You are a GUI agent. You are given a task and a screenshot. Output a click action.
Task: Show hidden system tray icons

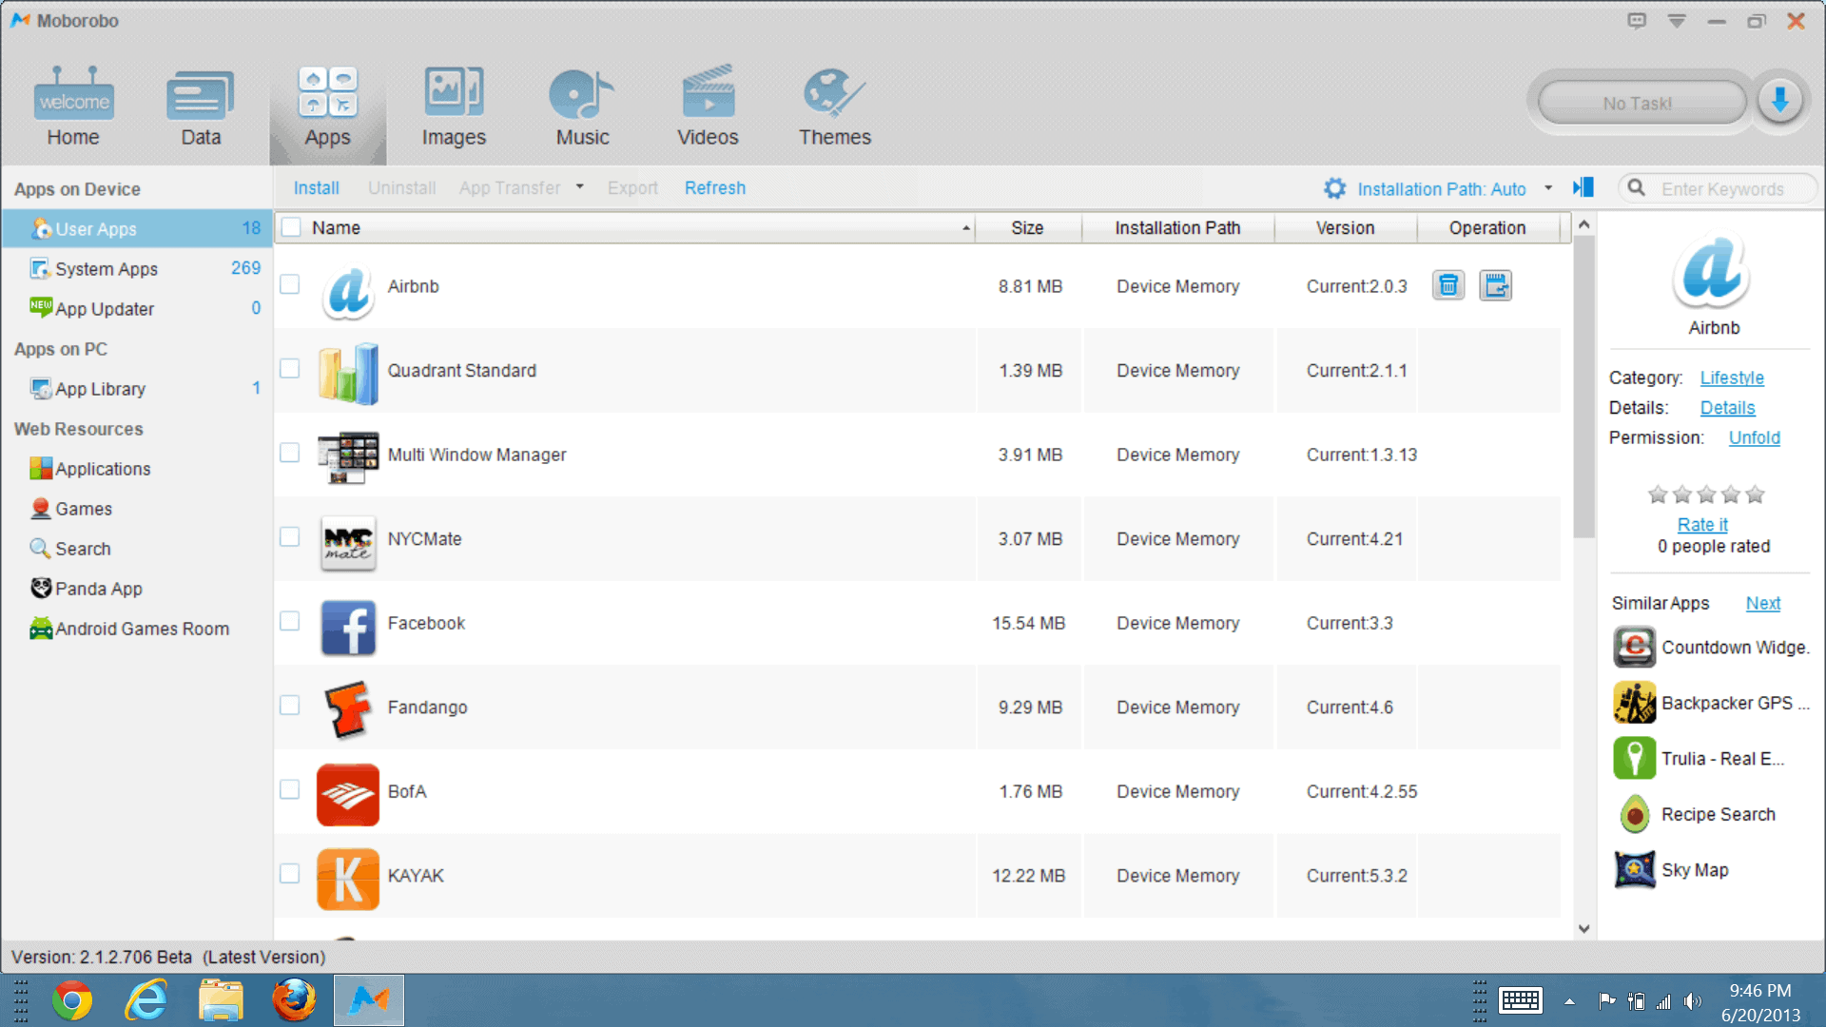pyautogui.click(x=1569, y=1001)
